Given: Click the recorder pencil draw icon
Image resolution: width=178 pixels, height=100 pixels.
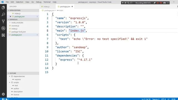Looking at the screenshot, I should pyautogui.click(x=155, y=3).
